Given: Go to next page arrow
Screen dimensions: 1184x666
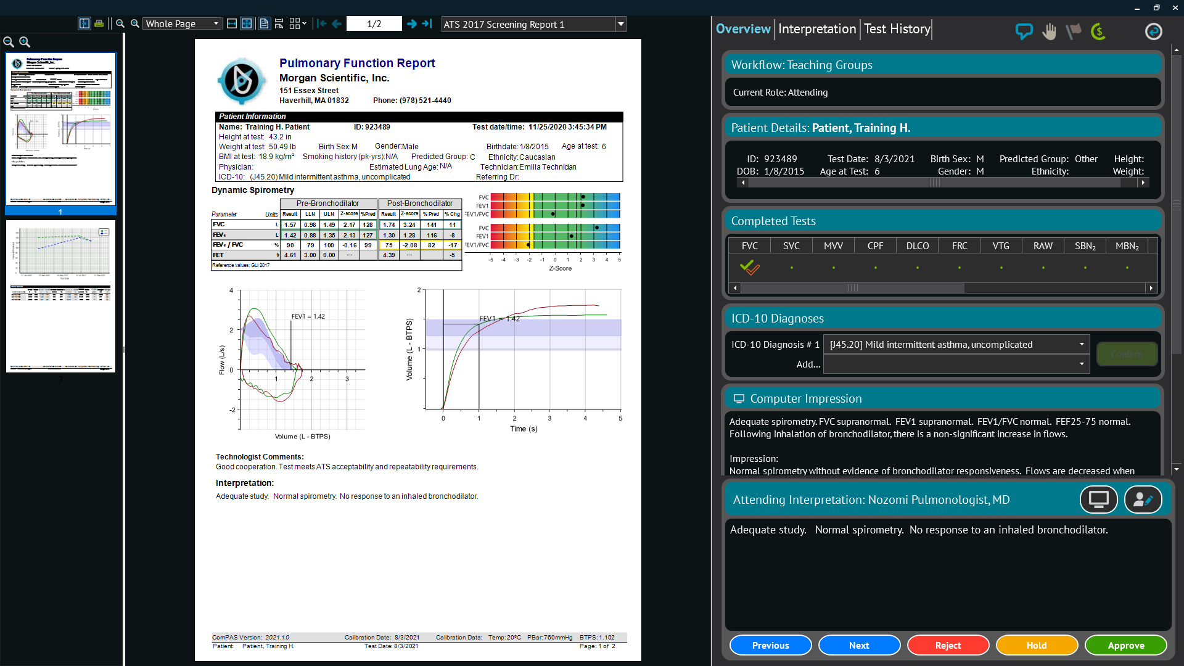Looking at the screenshot, I should click(x=411, y=23).
